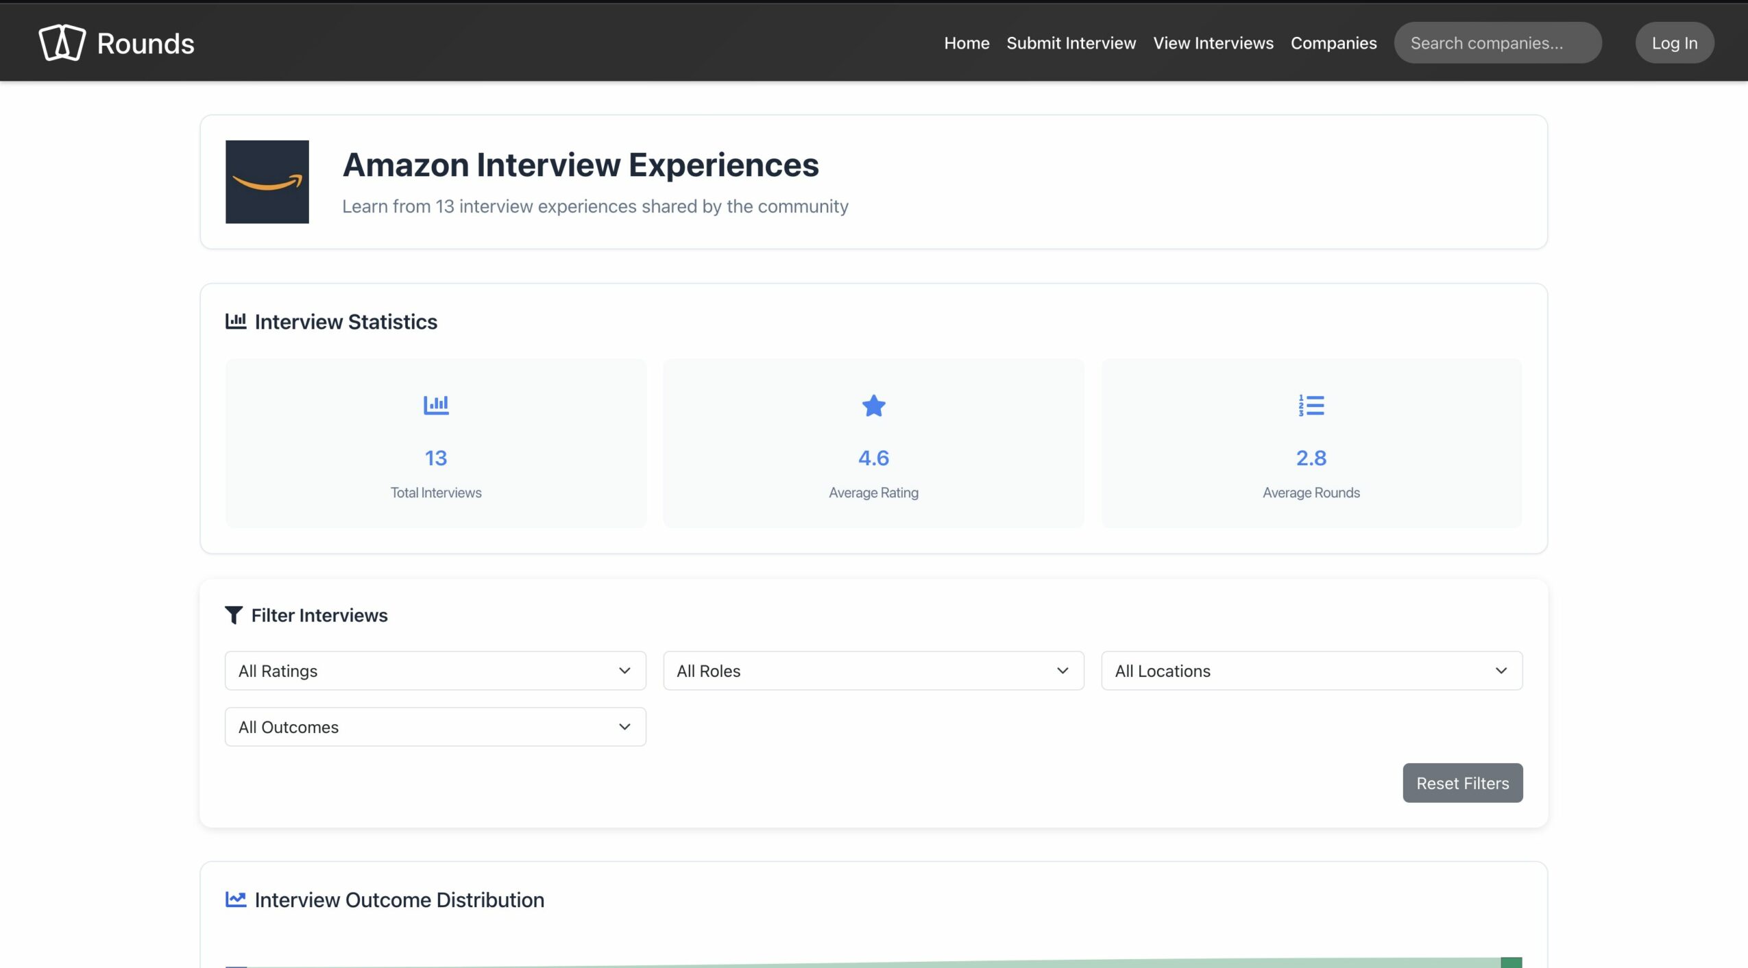The width and height of the screenshot is (1748, 968).
Task: Open the All Roles dropdown
Action: 873,671
